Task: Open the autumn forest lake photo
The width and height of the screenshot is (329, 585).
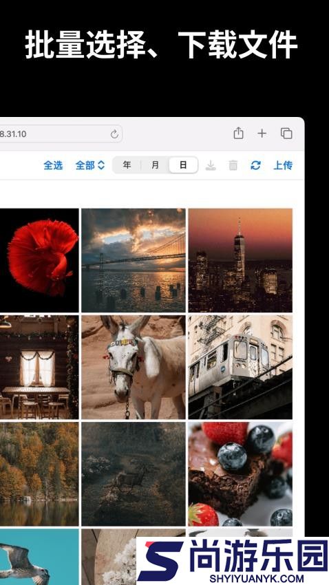Action: pyautogui.click(x=39, y=474)
